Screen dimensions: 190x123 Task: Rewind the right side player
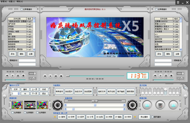pos(155,76)
